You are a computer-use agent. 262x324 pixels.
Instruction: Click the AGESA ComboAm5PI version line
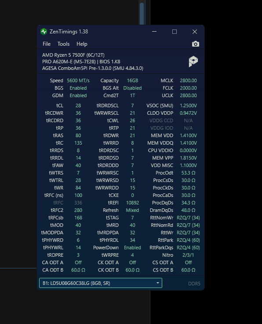93,68
